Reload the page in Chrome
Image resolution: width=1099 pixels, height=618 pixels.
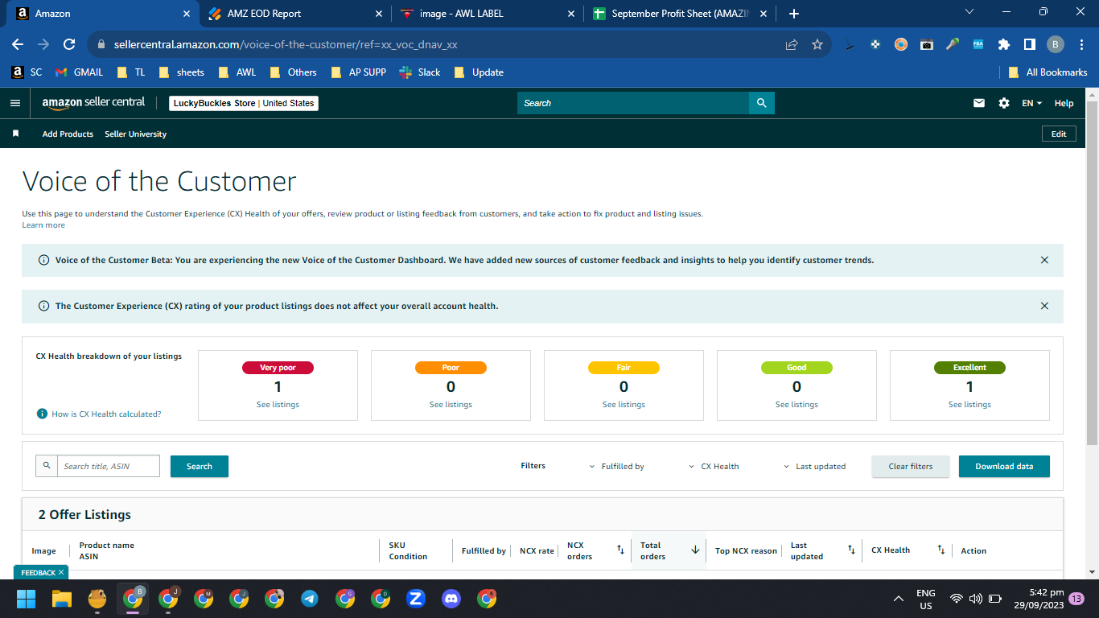coord(69,45)
